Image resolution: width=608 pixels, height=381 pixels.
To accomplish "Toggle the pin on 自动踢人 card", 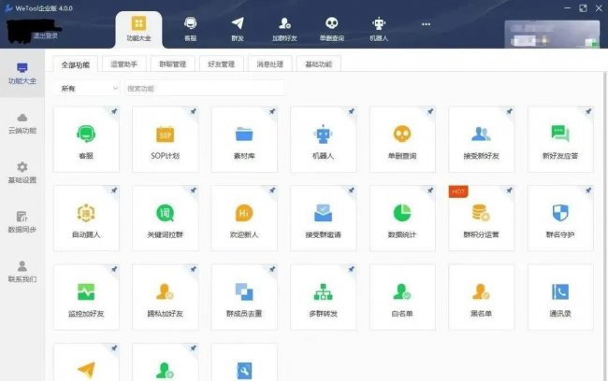I will click(x=114, y=190).
